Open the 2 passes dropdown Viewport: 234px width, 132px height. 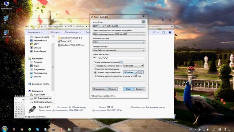pyautogui.click(x=133, y=66)
